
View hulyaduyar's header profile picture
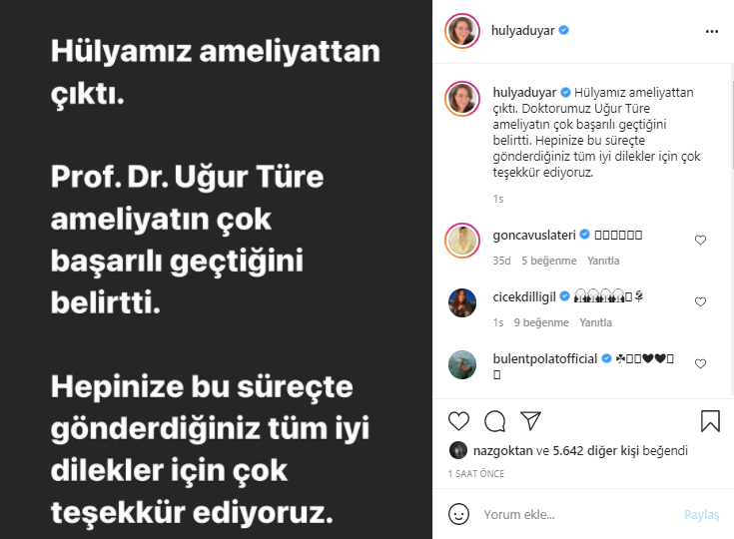pyautogui.click(x=462, y=31)
